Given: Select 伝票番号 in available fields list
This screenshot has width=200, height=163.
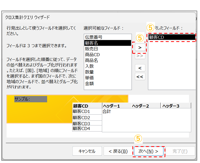Looking at the screenshot, I should [x=93, y=37].
